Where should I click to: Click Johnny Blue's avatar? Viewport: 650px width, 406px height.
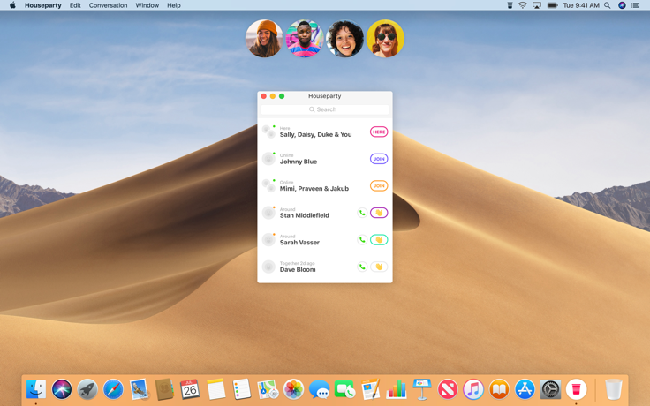268,159
